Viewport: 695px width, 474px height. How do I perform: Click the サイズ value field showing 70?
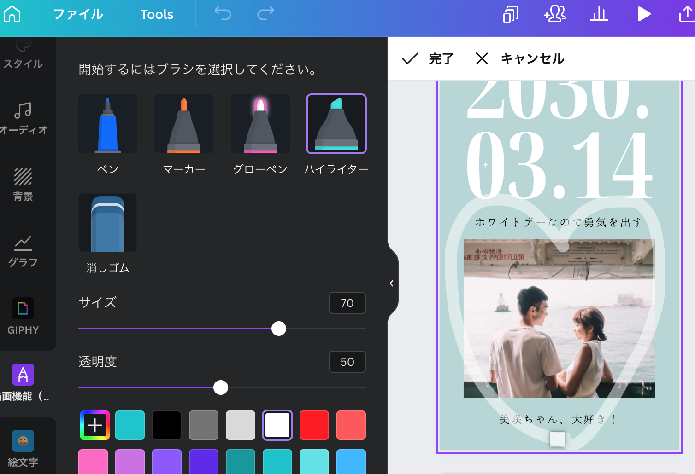pyautogui.click(x=347, y=303)
